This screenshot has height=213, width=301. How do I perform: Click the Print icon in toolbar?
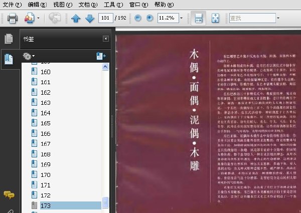point(13,18)
